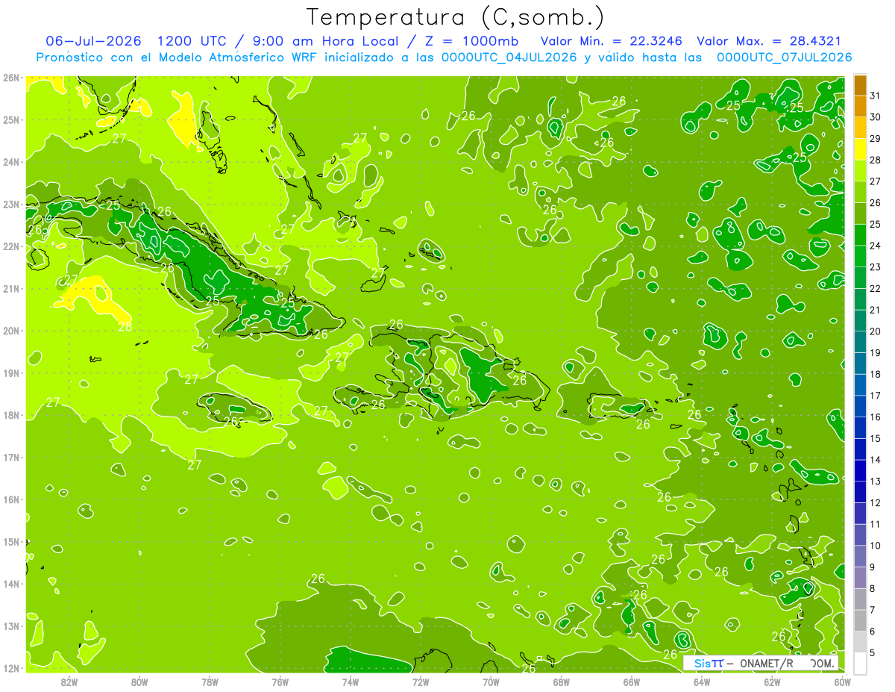Select the white bottom swatch of the legend
Viewport: 895px width, 692px height.
click(x=860, y=663)
